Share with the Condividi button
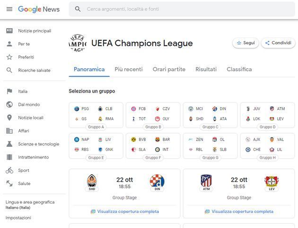This screenshot has width=298, height=228. tap(278, 43)
